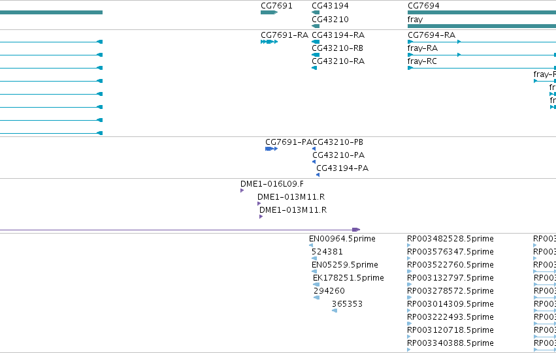
Task: Click the CG43194-PA protein arrow
Action: click(318, 175)
